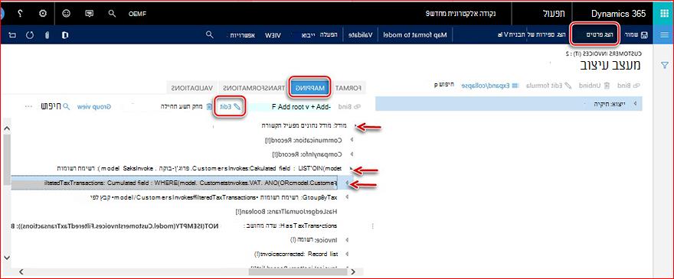674x279 pixels.
Task: Click the open in new window icon
Action: click(12, 34)
